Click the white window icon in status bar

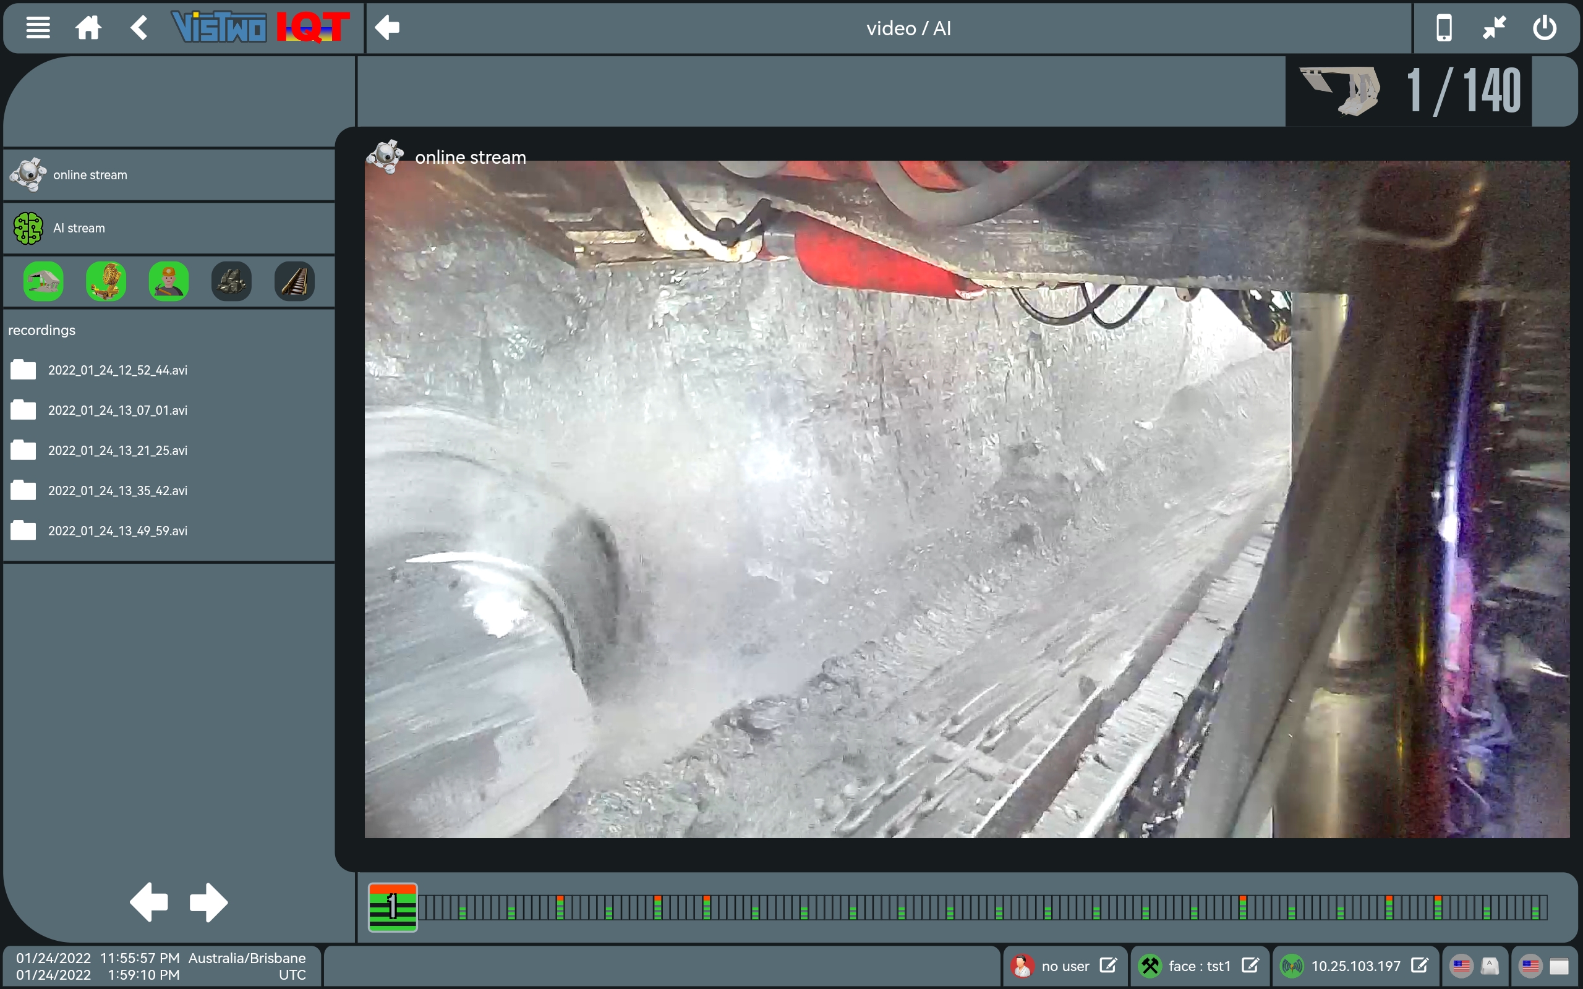pyautogui.click(x=1560, y=966)
